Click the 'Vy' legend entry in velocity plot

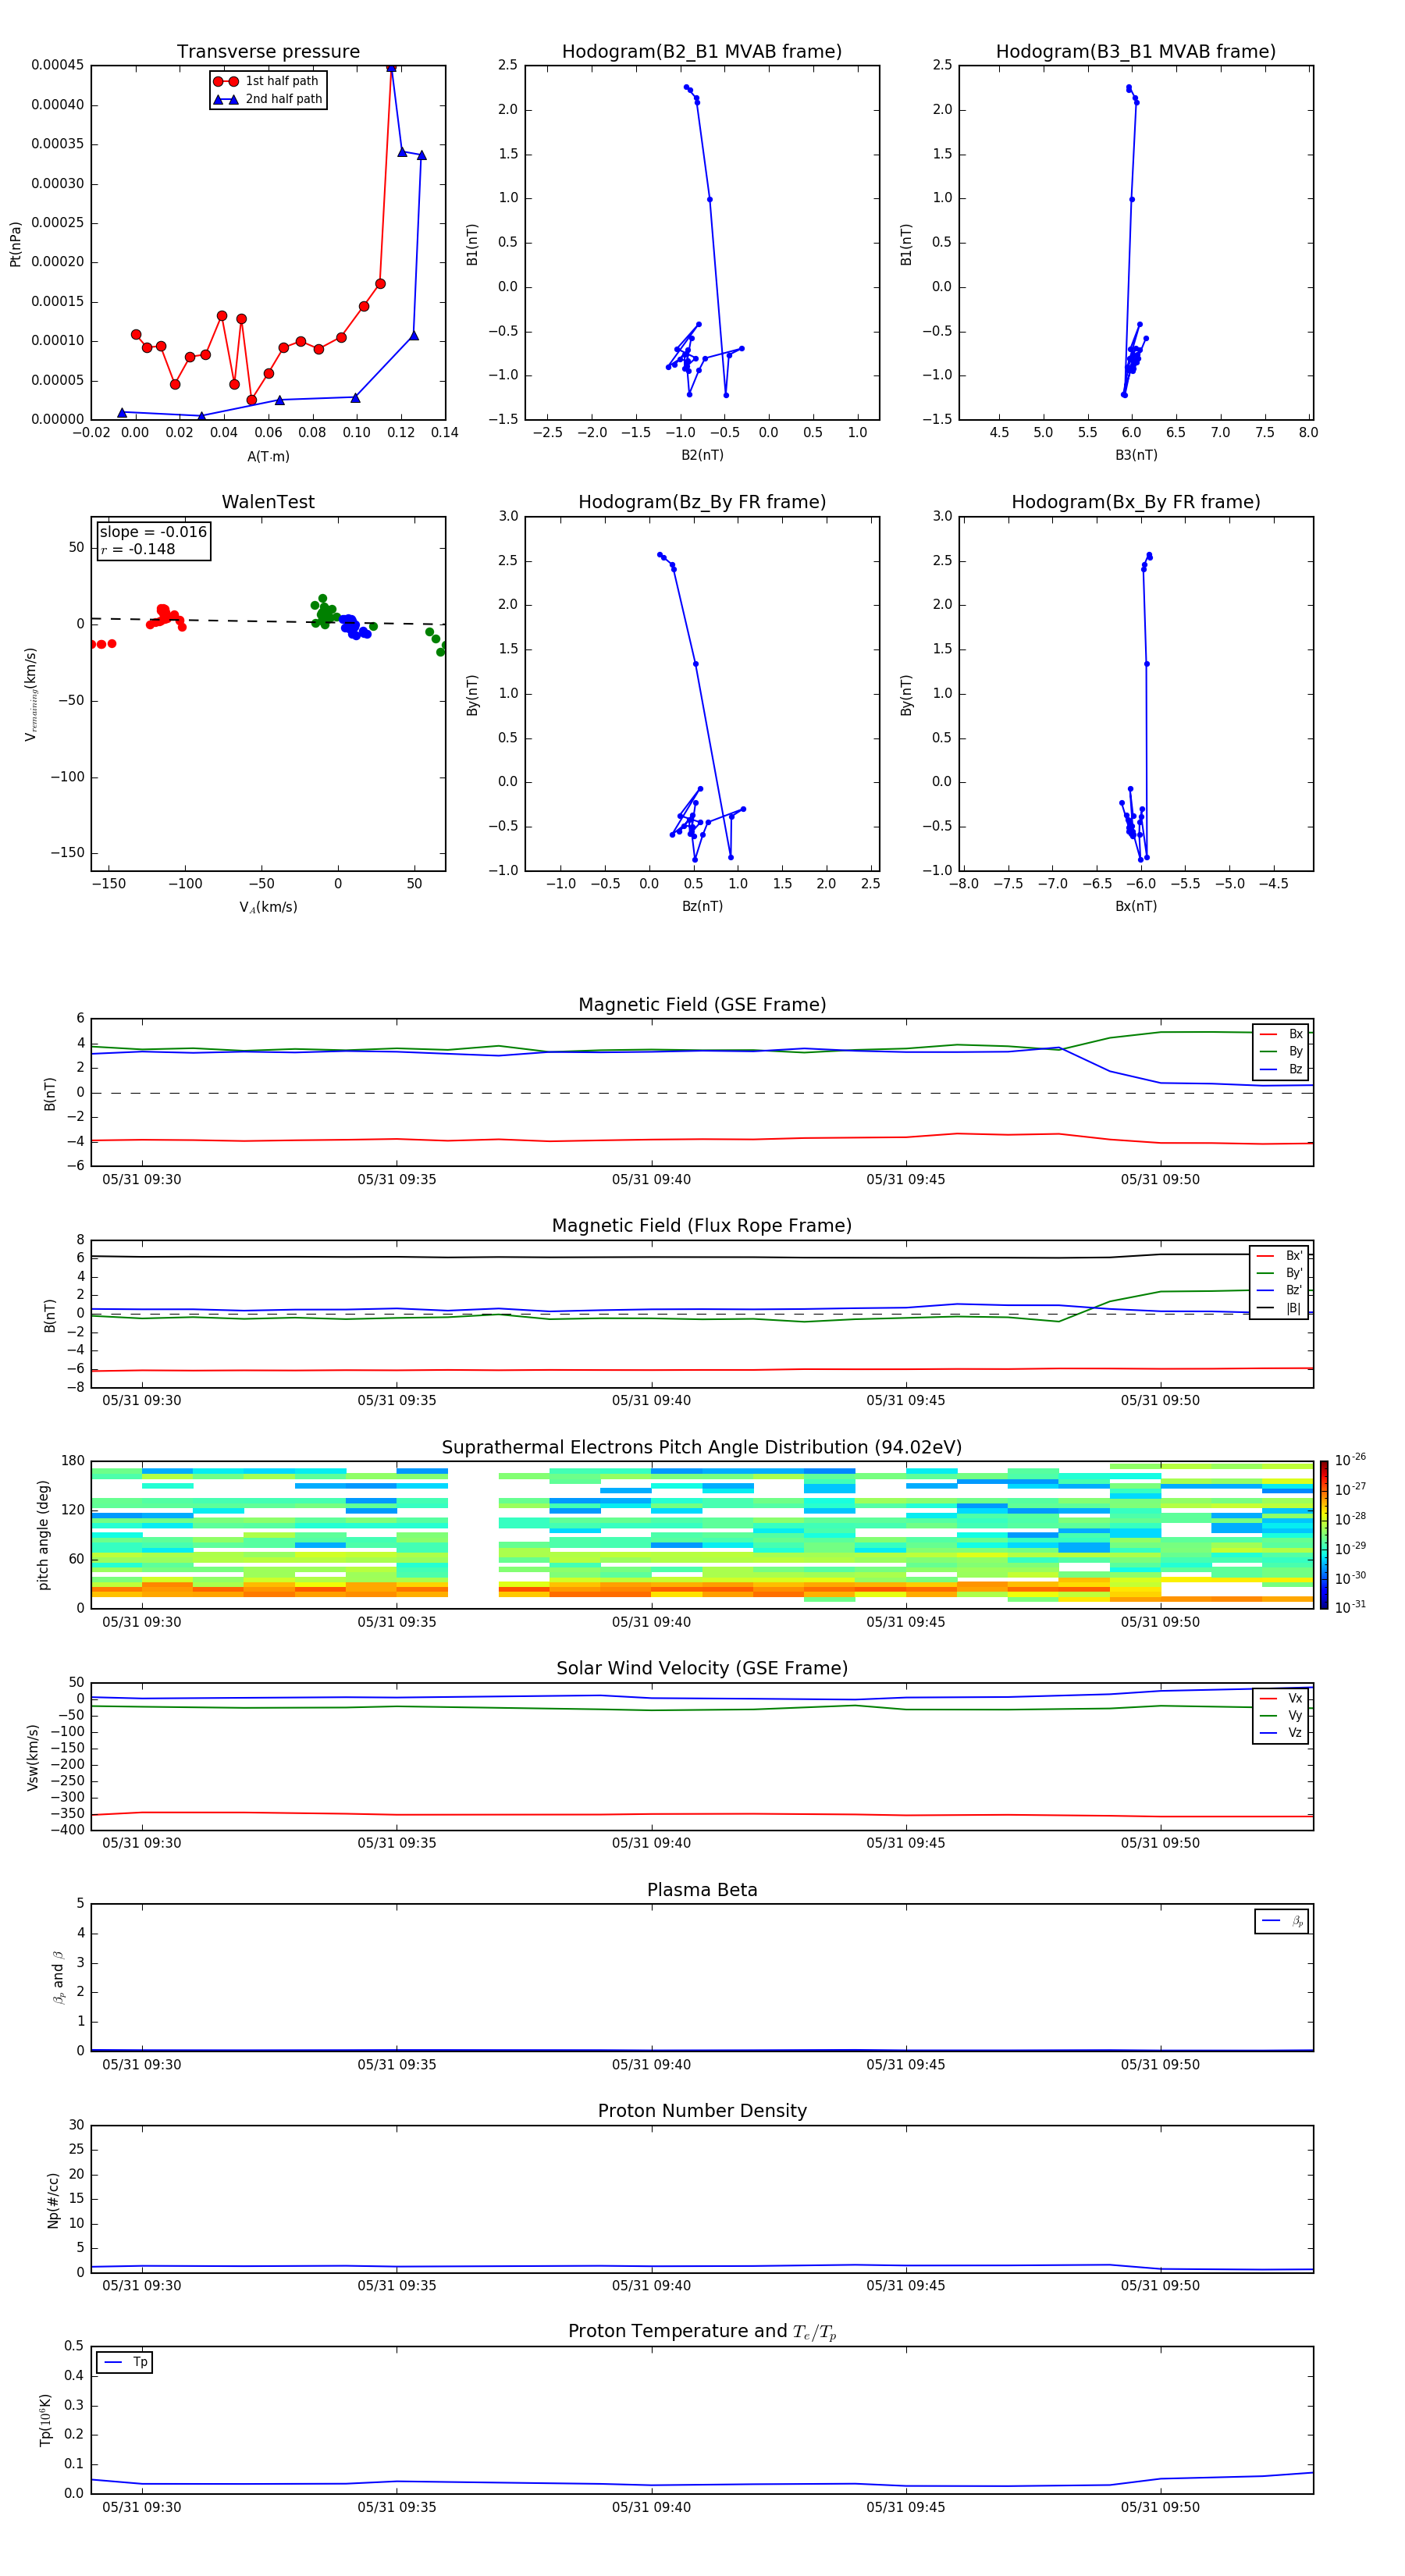(1281, 1715)
